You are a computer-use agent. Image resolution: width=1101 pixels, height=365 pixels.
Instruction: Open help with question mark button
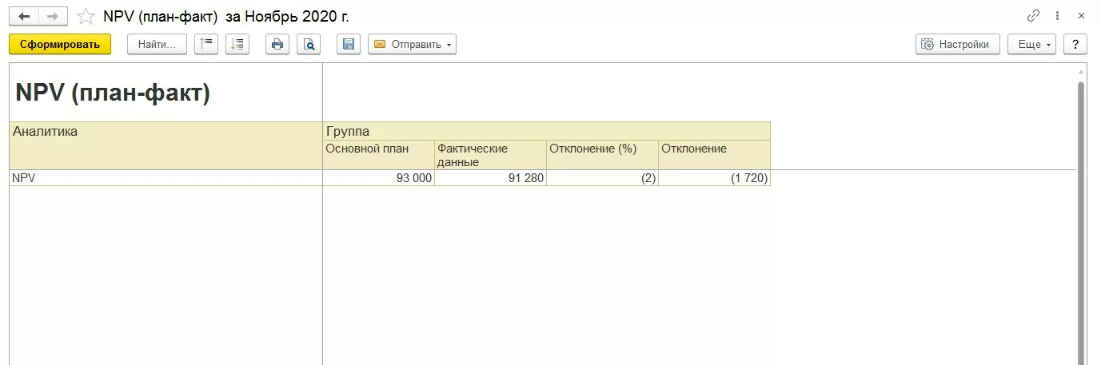point(1075,44)
